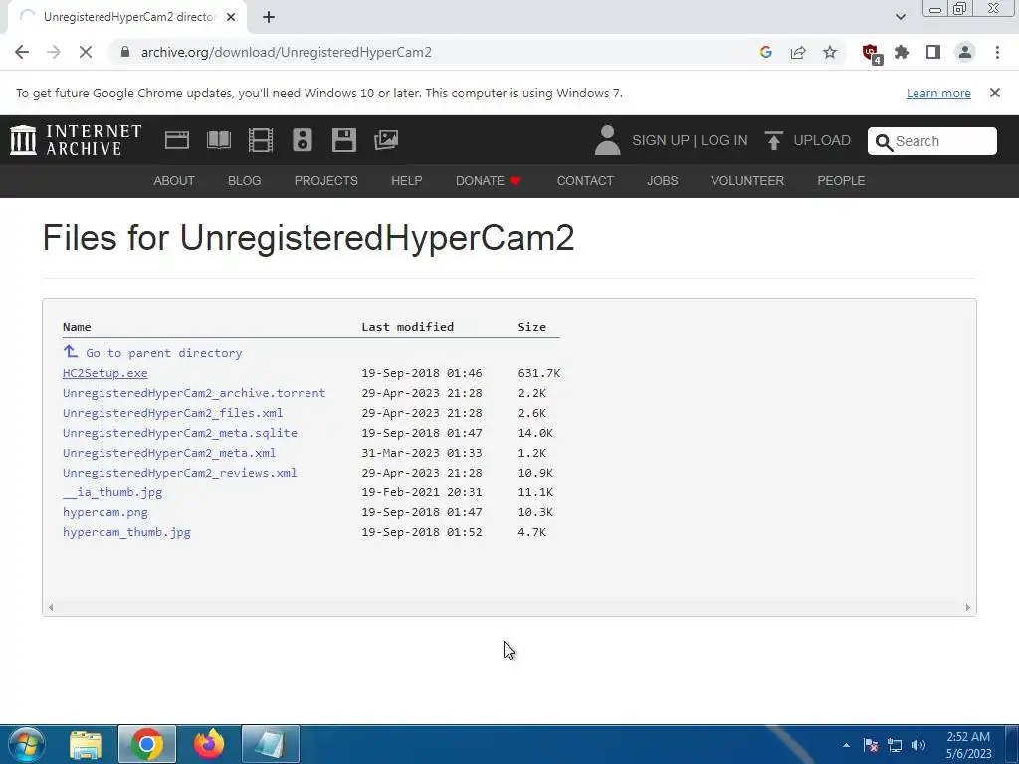Open the BLOG menu item
Screen dimensions: 1019x764
[245, 181]
